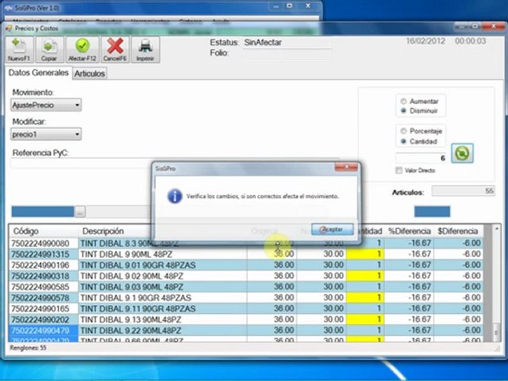Click the Copiar toolbar icon
This screenshot has height=381, width=508.
click(x=49, y=49)
